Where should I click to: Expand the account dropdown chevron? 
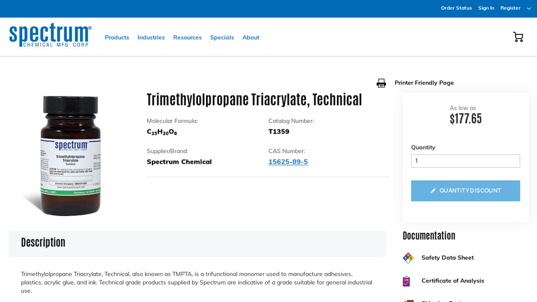click(529, 9)
